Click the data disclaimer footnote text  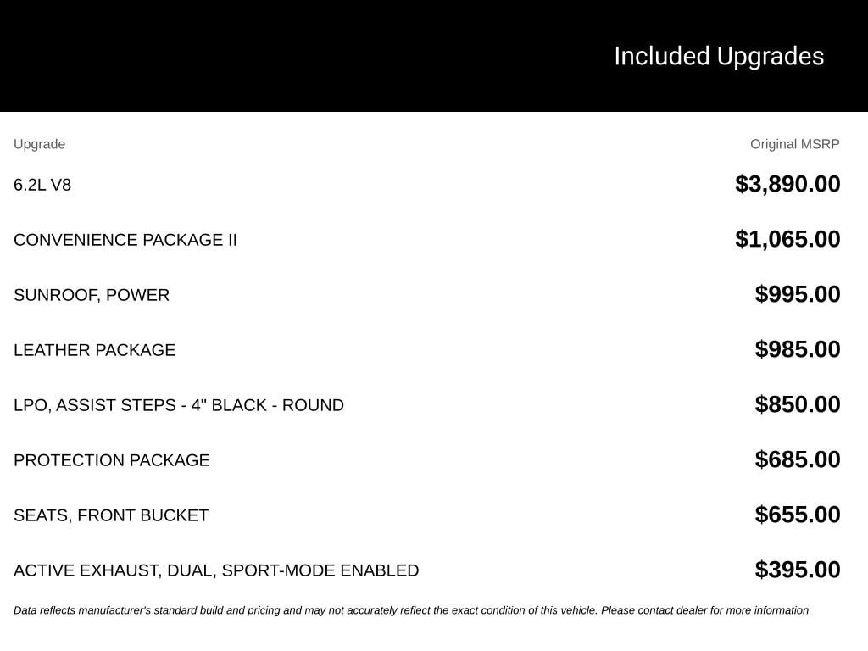[x=412, y=610]
